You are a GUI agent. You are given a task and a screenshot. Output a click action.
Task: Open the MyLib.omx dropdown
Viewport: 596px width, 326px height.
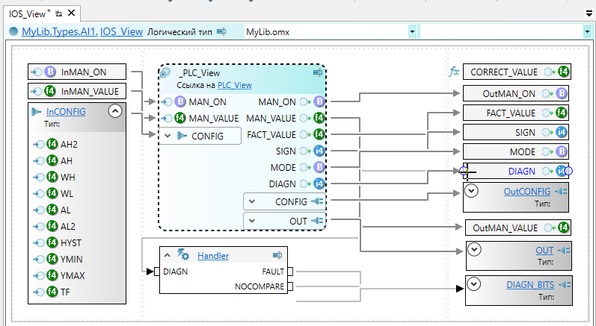pos(412,32)
